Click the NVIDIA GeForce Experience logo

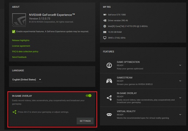[x=19, y=20]
